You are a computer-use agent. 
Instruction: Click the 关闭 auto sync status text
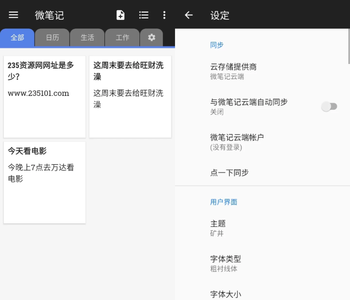[x=217, y=112]
